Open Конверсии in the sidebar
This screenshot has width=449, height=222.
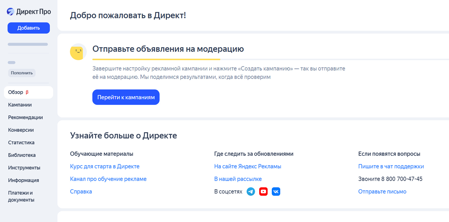21,130
